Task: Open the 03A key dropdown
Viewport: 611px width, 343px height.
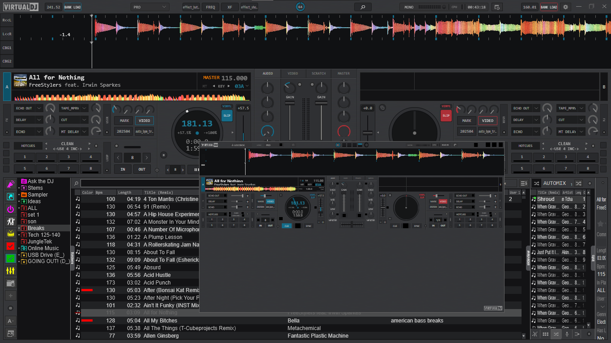Action: tap(242, 86)
